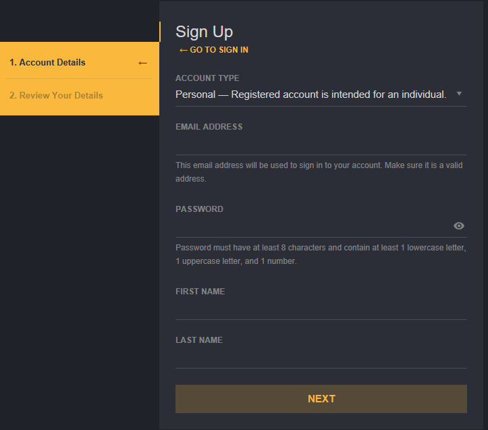Click the Last Name label
Screen dimensions: 488x430
point(198,340)
